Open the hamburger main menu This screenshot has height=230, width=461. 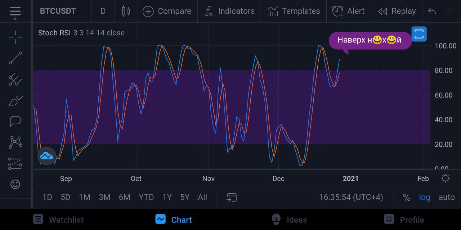(x=15, y=11)
